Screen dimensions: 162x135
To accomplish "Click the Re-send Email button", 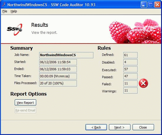I will [x=25, y=110].
